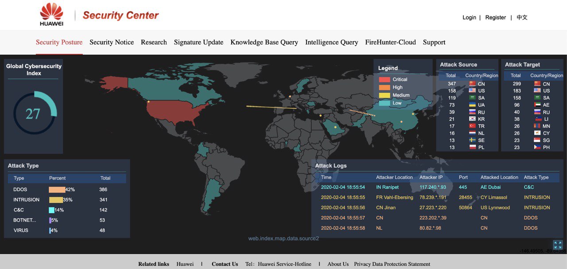Go to the Research tab
Image resolution: width=567 pixels, height=269 pixels.
point(154,42)
